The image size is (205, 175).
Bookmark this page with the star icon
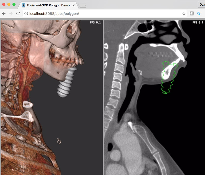click(184, 14)
